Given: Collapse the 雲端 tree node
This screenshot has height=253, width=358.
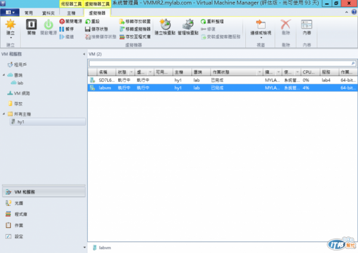Looking at the screenshot, I should pos(4,75).
